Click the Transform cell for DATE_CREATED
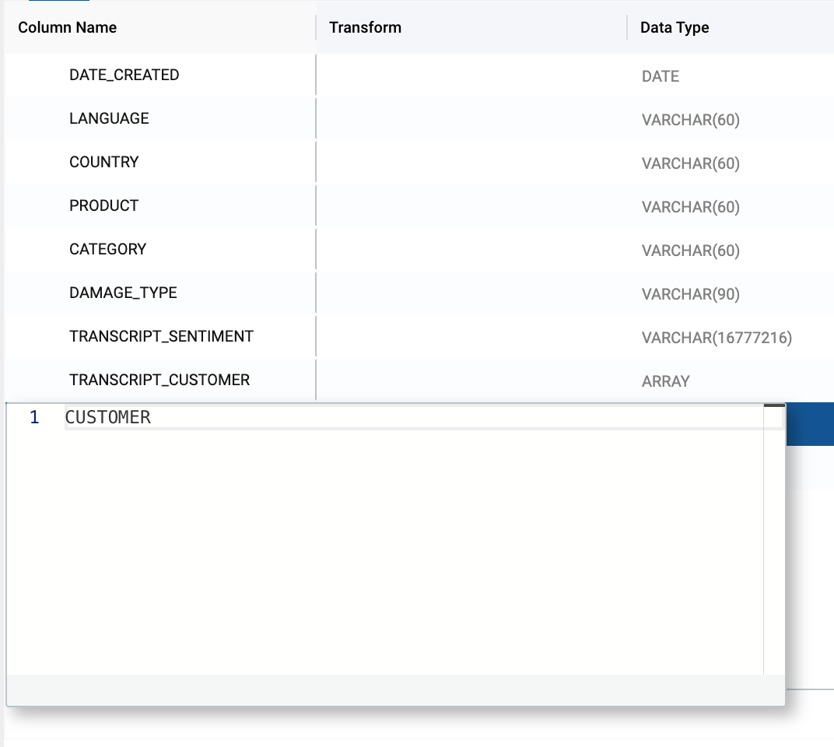This screenshot has height=747, width=834. coord(471,75)
